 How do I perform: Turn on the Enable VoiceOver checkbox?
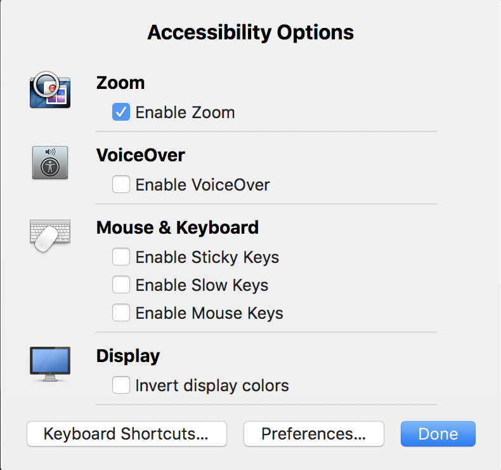tap(121, 185)
